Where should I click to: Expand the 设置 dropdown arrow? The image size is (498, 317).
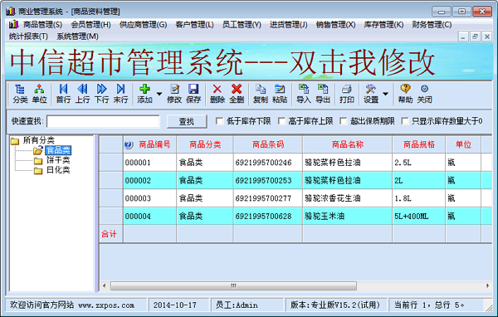tap(385, 94)
